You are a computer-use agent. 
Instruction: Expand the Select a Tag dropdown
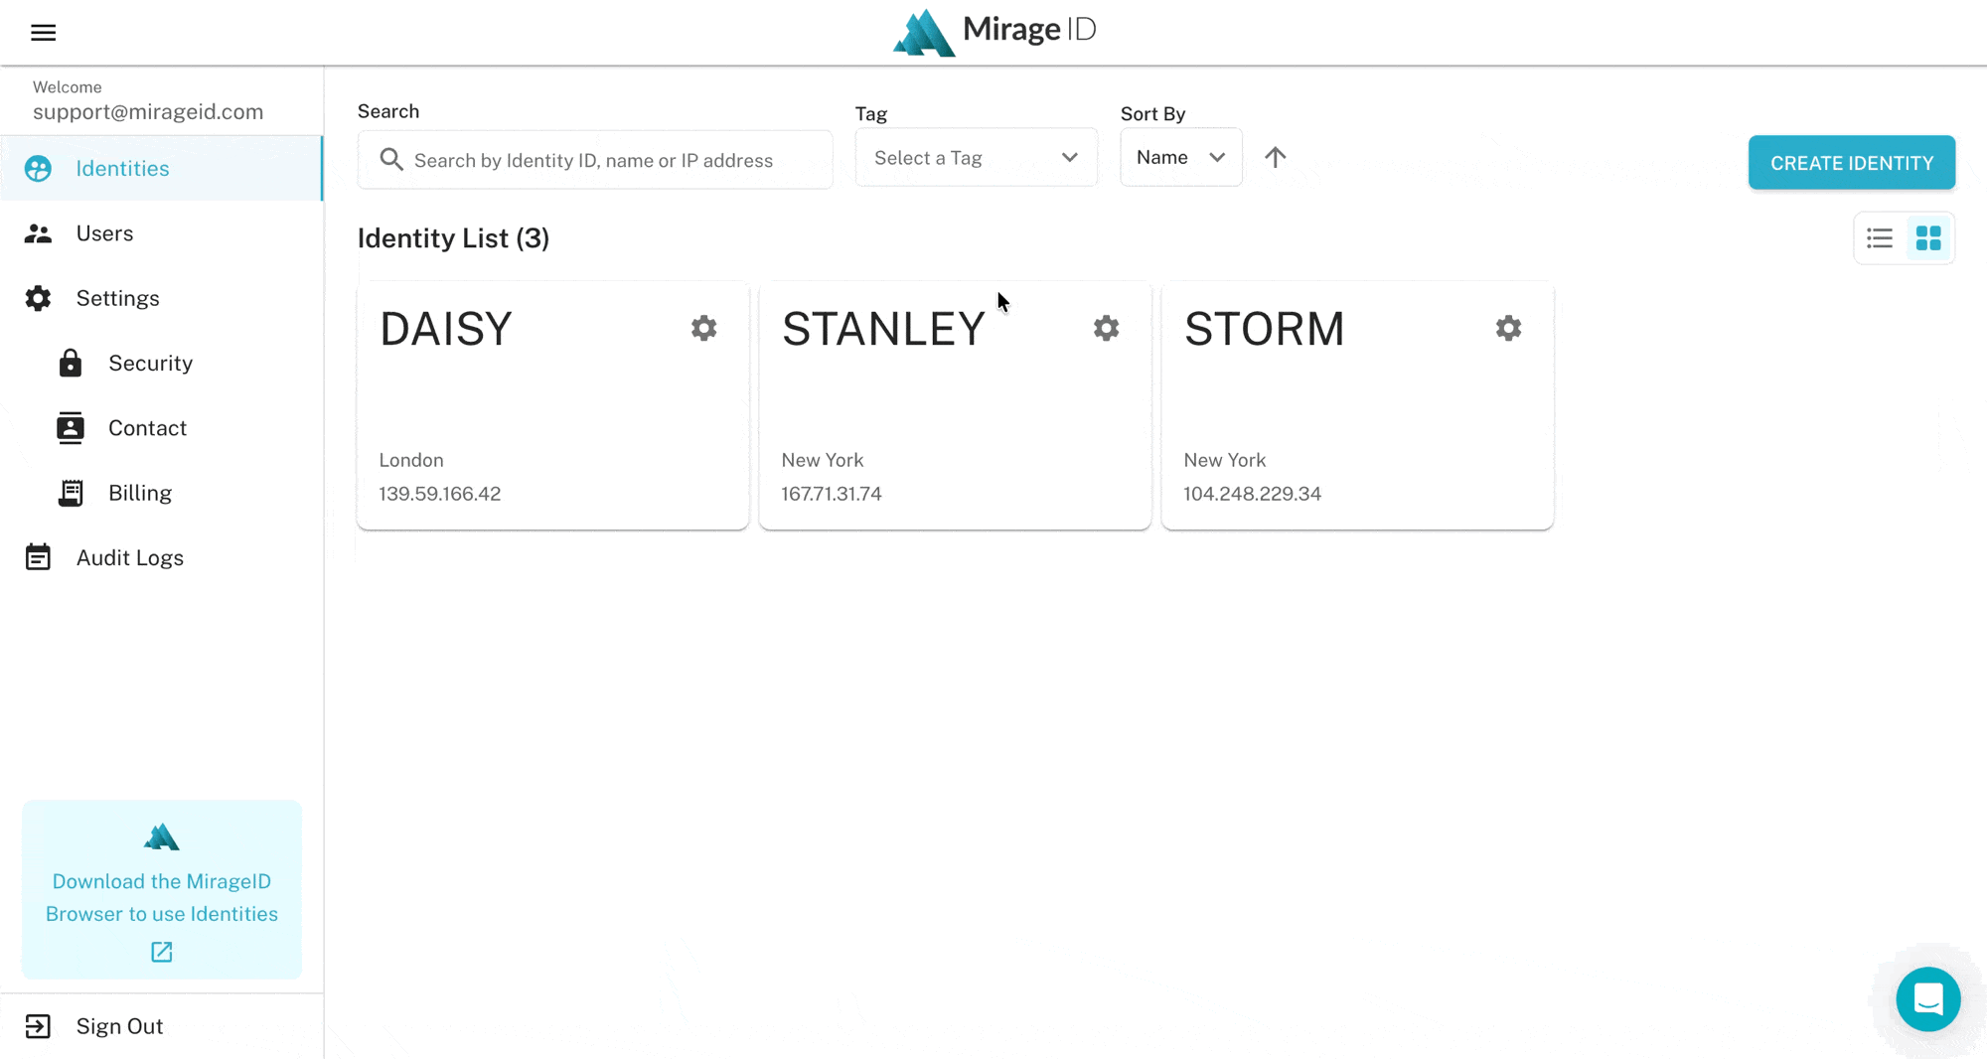976,158
